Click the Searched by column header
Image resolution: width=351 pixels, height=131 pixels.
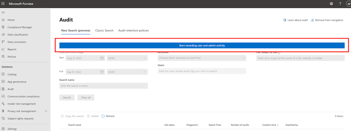click(291, 125)
